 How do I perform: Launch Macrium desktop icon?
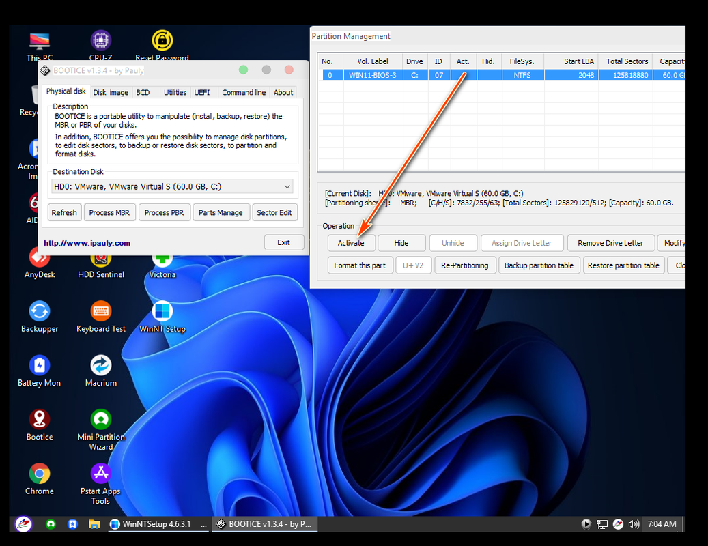[x=100, y=371]
